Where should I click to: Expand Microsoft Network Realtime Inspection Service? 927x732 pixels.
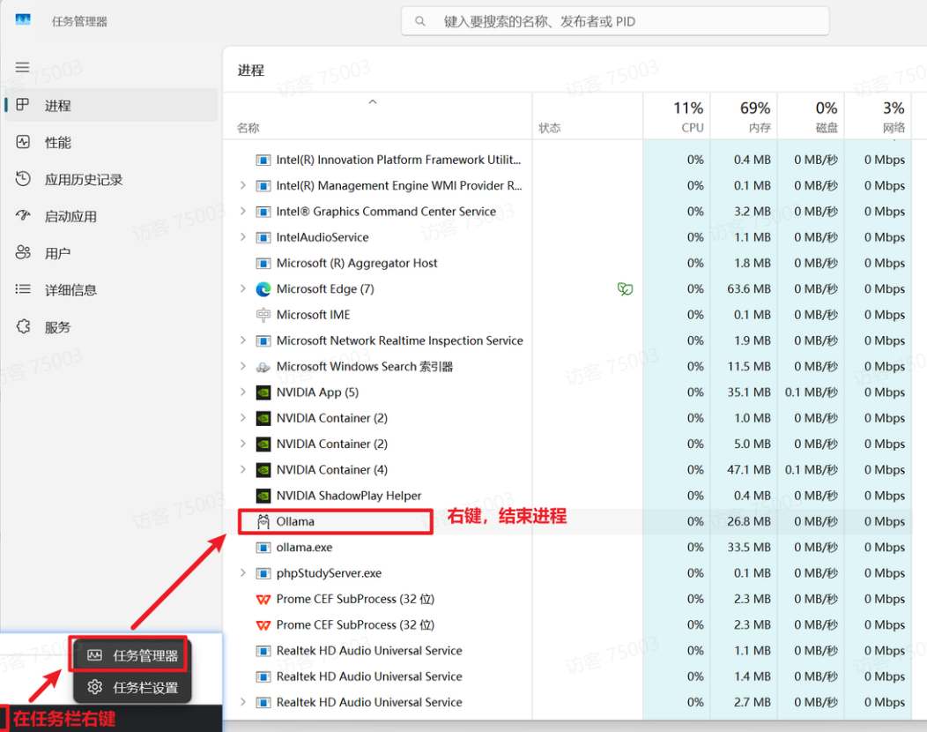click(242, 340)
